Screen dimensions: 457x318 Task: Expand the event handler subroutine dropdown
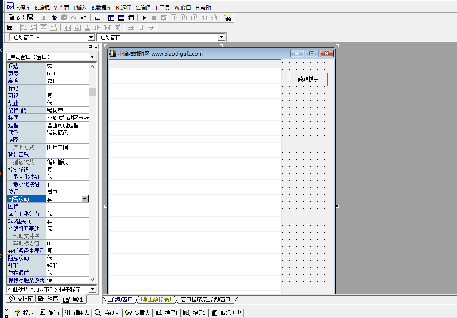[x=92, y=289]
